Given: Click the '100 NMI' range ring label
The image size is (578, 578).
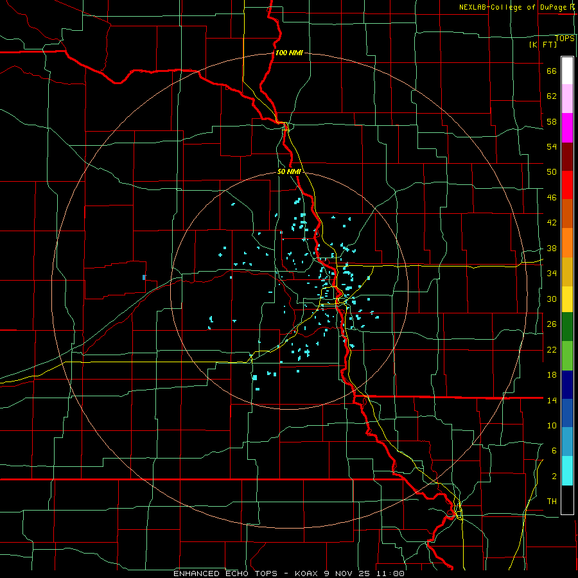Looking at the screenshot, I should click(x=289, y=53).
